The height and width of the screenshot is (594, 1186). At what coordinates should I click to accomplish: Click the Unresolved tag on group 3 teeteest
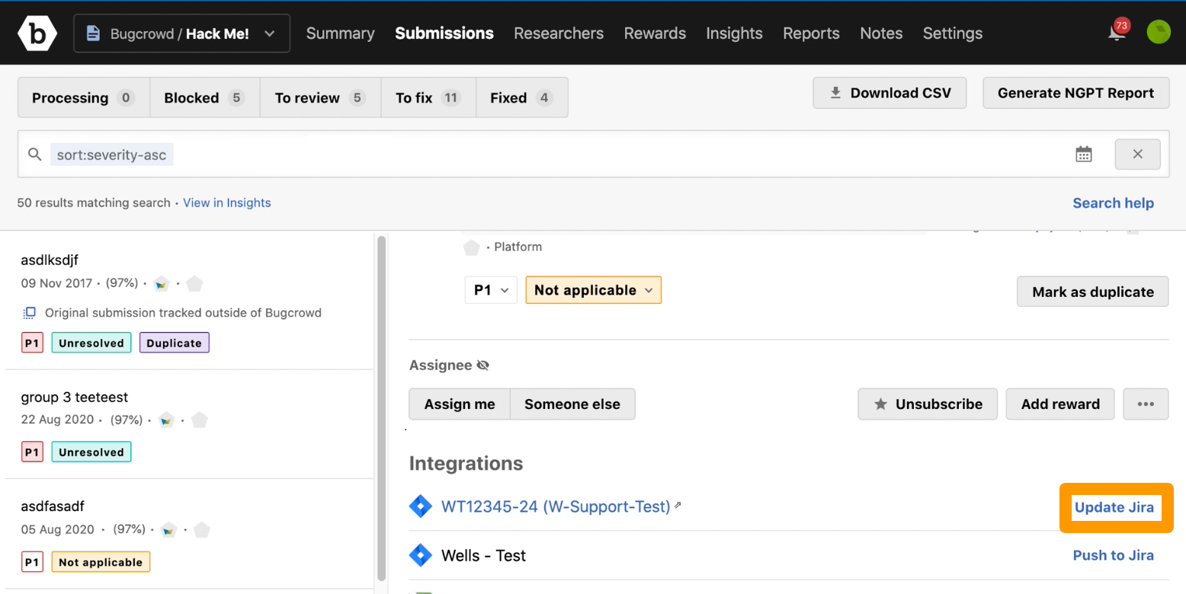91,452
